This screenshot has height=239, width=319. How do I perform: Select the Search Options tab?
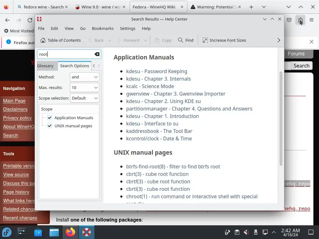click(x=74, y=66)
